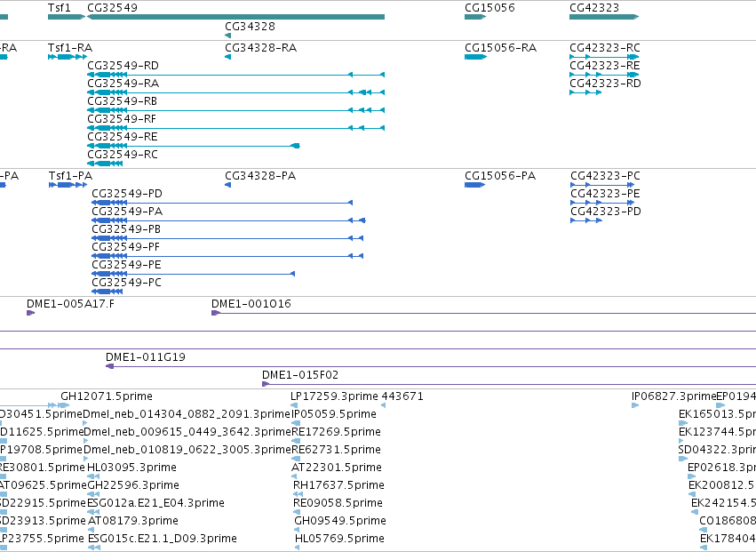Image resolution: width=756 pixels, height=552 pixels.
Task: Select protein label CG34328-PA
Action: point(260,176)
